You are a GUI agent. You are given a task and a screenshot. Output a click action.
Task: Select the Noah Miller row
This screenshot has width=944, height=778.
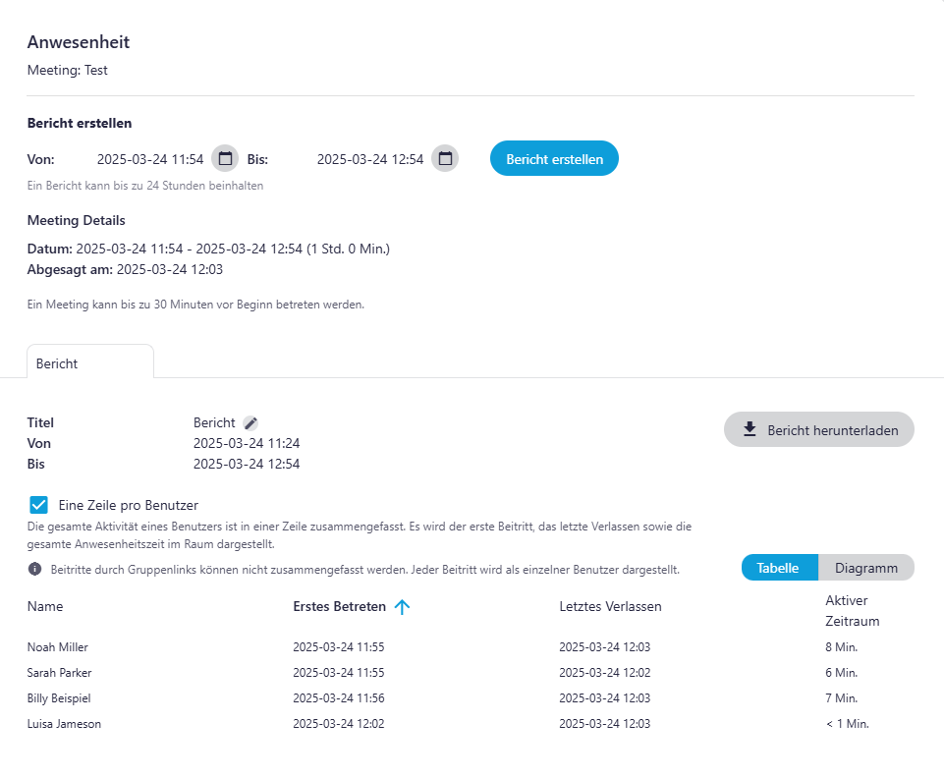pos(58,647)
